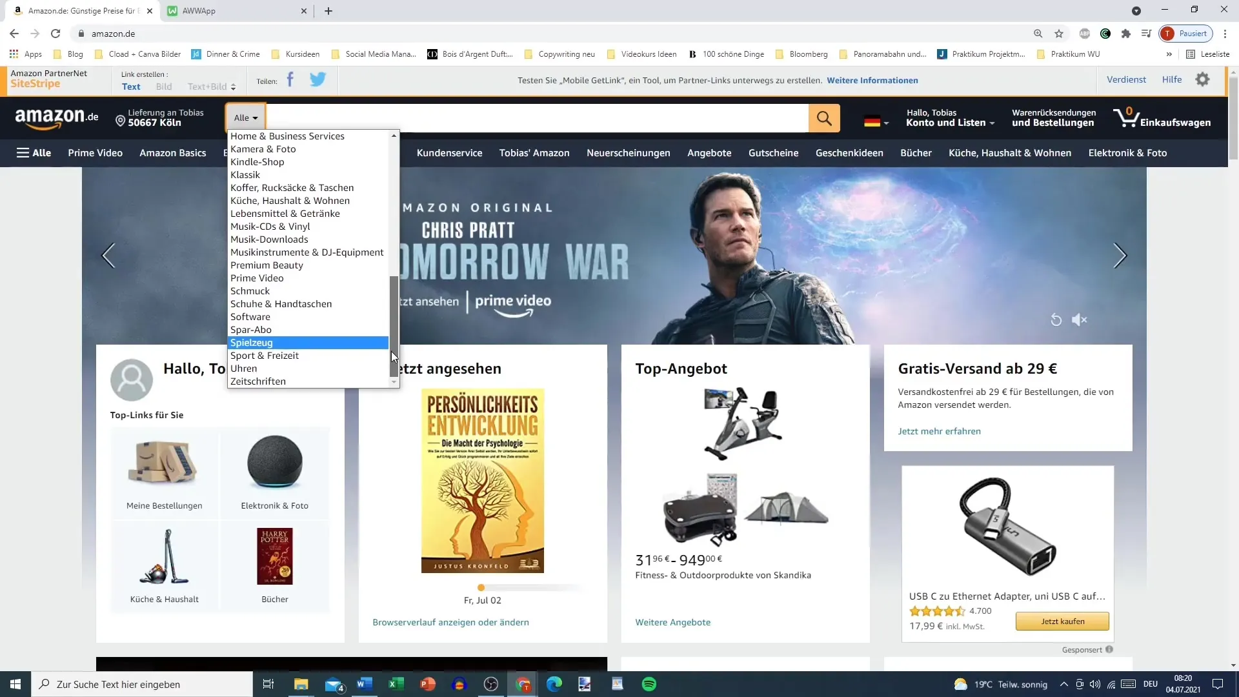Click the amazon.de logo
Screen dimensions: 1239x697
pos(57,117)
